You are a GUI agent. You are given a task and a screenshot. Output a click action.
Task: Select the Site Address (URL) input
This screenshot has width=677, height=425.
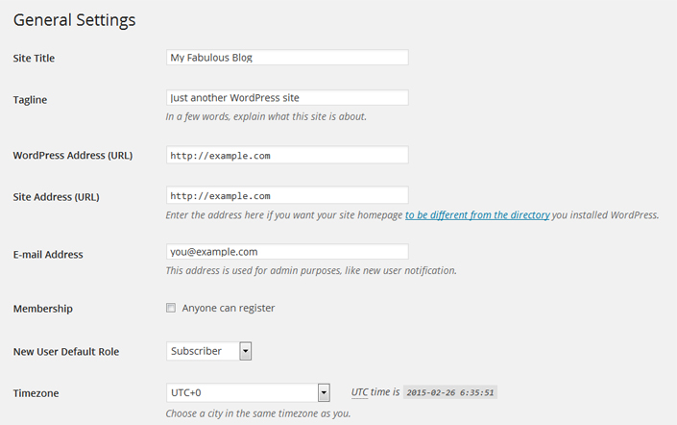287,195
